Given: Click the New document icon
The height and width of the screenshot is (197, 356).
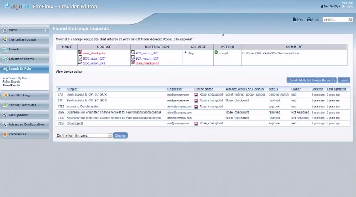Looking at the screenshot, I should (295, 19).
